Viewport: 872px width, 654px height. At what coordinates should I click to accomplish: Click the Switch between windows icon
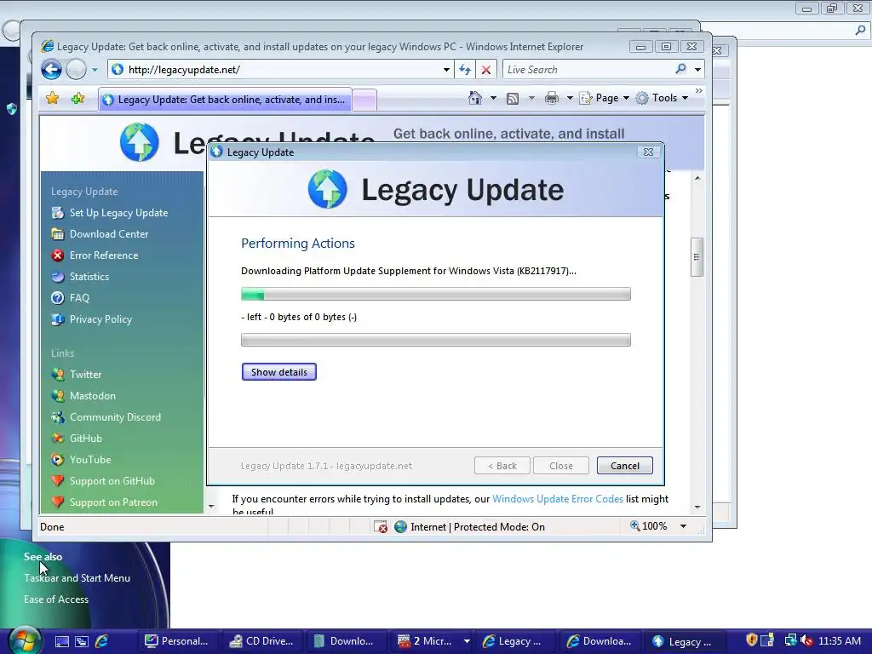(81, 642)
